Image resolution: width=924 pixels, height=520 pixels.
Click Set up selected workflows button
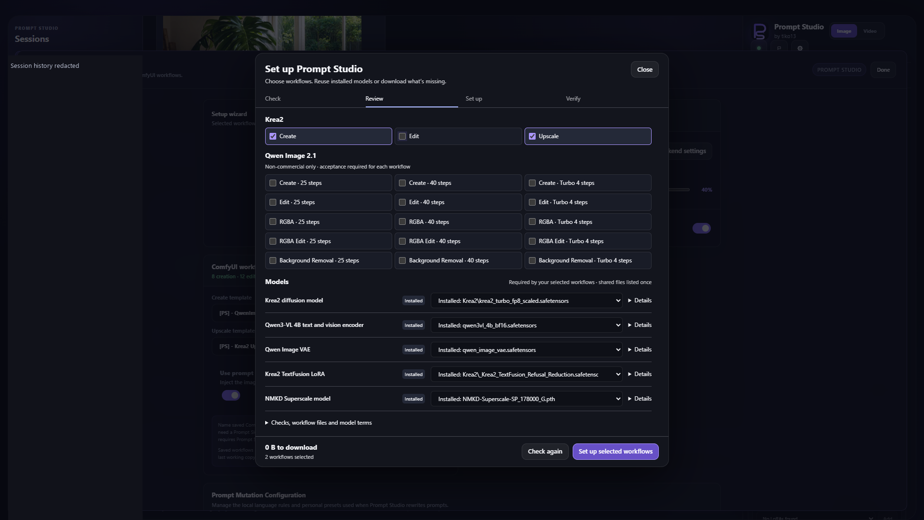click(x=616, y=452)
